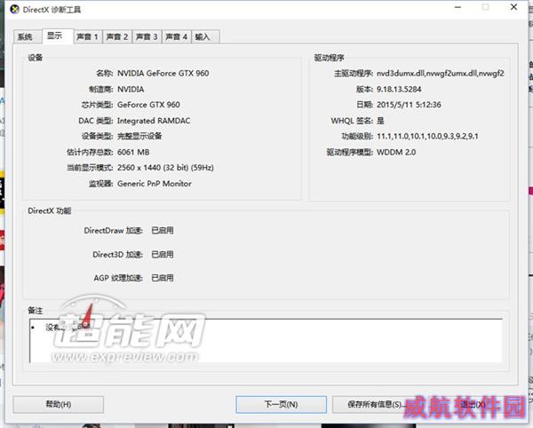533x428 pixels.
Task: Click AGP 纹理加速 已启用 status
Action: pyautogui.click(x=163, y=278)
